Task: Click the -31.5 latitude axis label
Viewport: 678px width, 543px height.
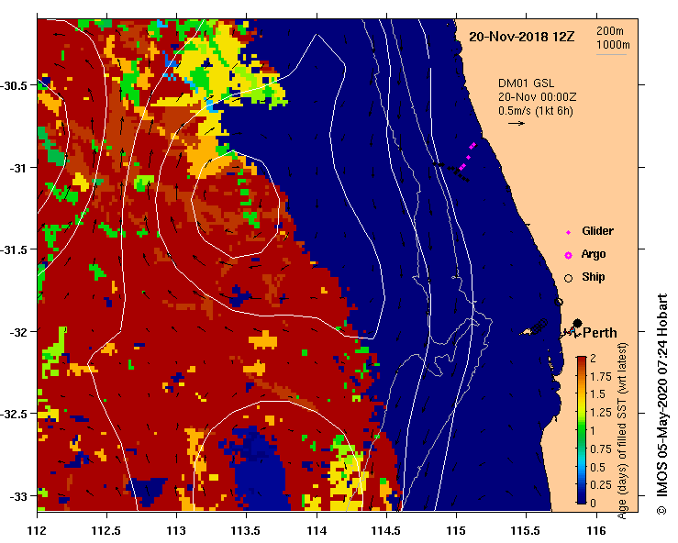Action: (x=17, y=249)
